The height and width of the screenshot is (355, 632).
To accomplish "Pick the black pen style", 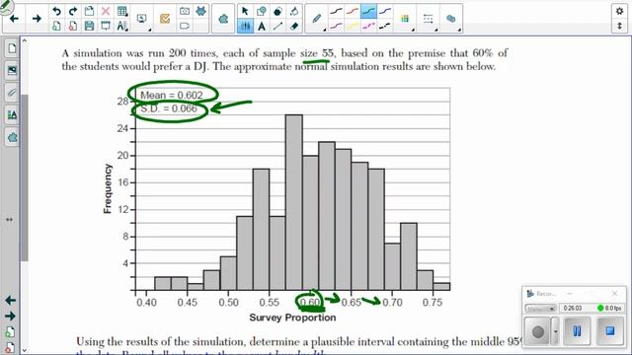I will (336, 11).
